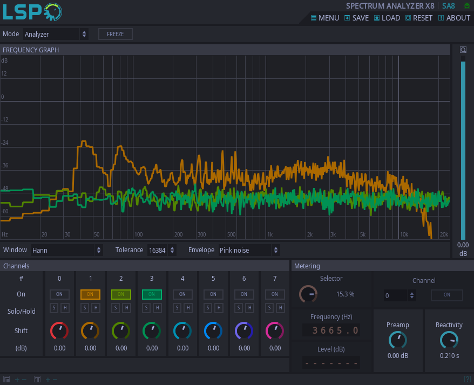
Task: Increase font scaling with second plus icon
Action: click(48, 380)
